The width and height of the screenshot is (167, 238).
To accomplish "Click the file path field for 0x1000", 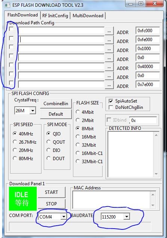I will pyautogui.click(x=61, y=49).
